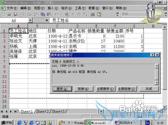Open the 数据 (Data) menu
The height and width of the screenshot is (125, 168).
(94, 8)
